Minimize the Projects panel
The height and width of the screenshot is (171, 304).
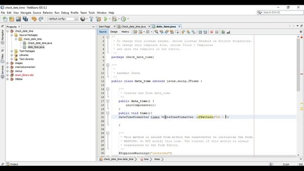(94, 27)
